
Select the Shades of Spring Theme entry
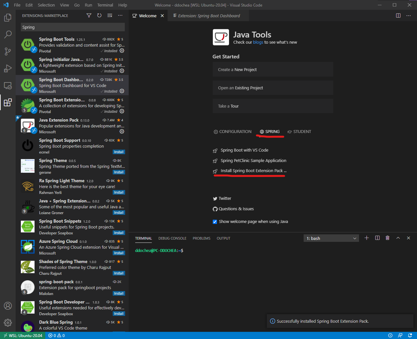(x=72, y=267)
